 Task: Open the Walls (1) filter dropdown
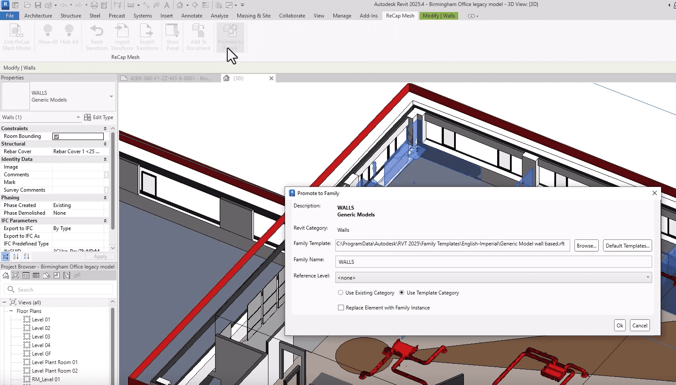78,117
